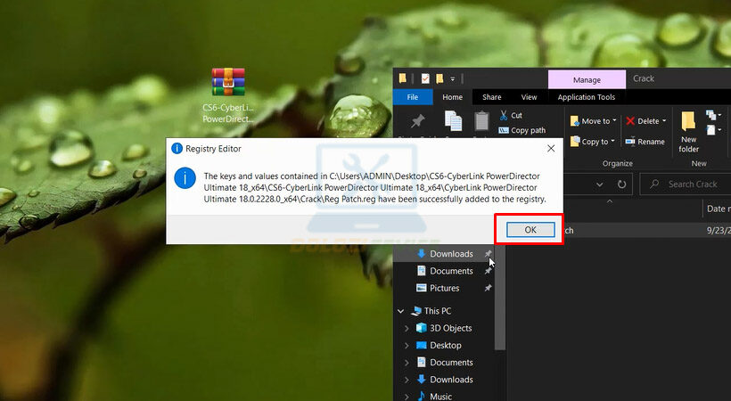Open the Copy to dropdown
The height and width of the screenshot is (401, 731).
(613, 142)
